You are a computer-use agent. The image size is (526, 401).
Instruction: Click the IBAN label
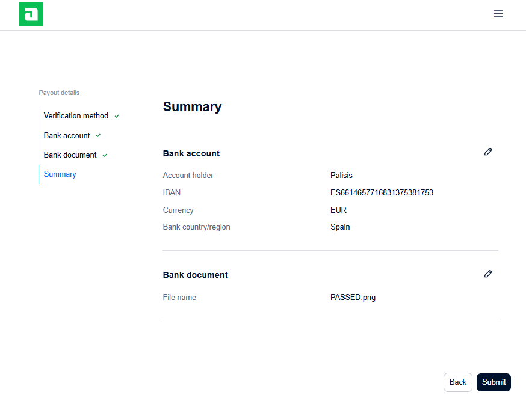pyautogui.click(x=172, y=192)
